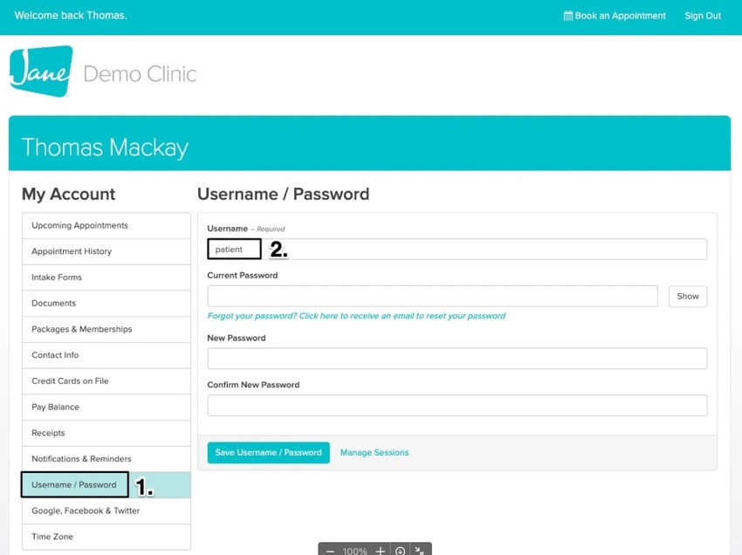Click the Thomas Mackay heading

(x=105, y=147)
